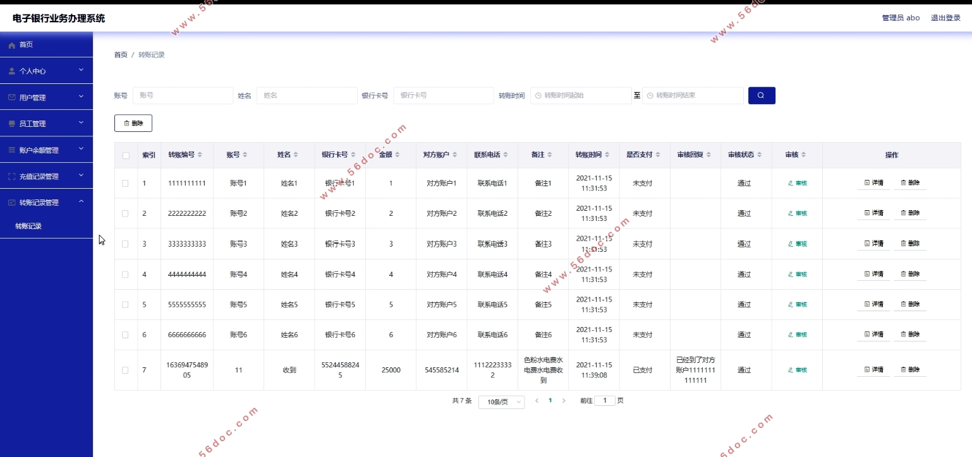Click the 用户管理 envelope icon
The width and height of the screenshot is (972, 457).
11,97
